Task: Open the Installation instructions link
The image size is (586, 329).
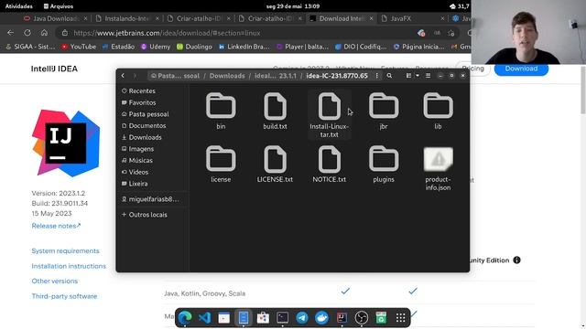Action: [x=69, y=266]
